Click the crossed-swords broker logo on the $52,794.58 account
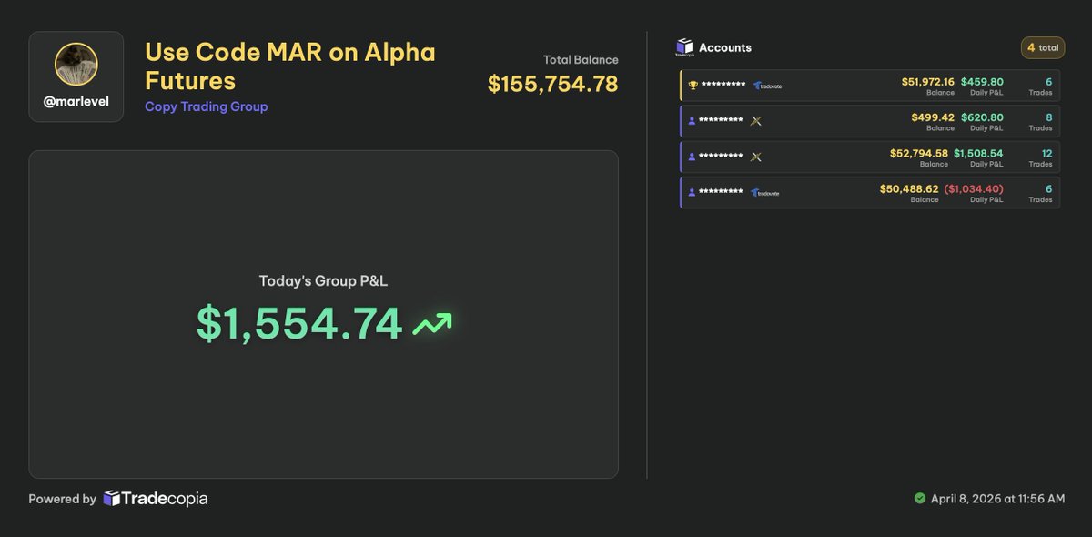This screenshot has width=1092, height=537. pyautogui.click(x=755, y=157)
